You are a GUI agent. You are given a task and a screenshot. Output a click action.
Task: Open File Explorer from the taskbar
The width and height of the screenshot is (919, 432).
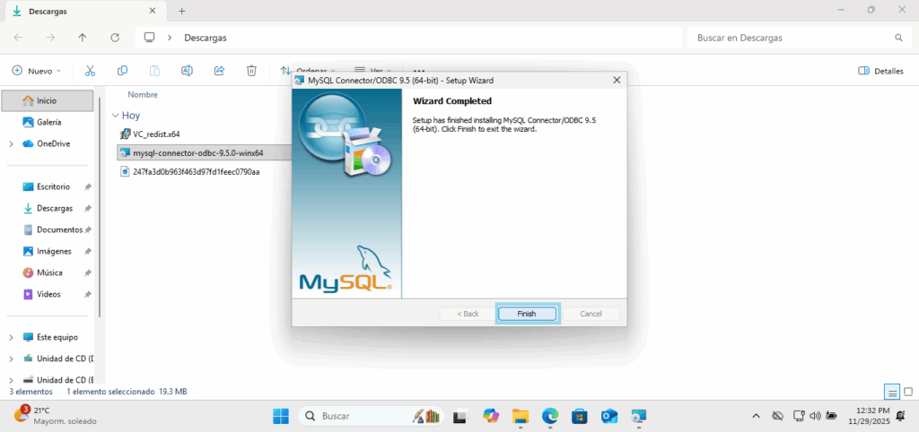point(521,416)
